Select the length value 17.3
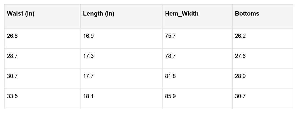297x113 pixels. coord(88,56)
